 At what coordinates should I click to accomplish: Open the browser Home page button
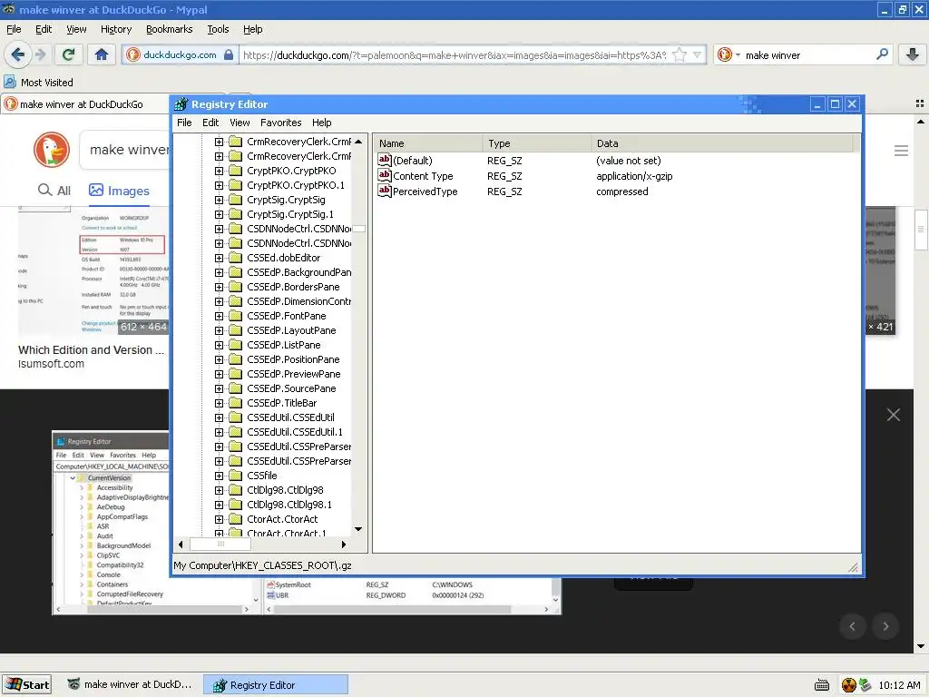pos(102,55)
